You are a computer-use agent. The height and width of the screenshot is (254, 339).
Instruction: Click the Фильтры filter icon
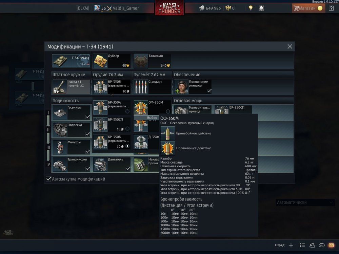(x=59, y=147)
